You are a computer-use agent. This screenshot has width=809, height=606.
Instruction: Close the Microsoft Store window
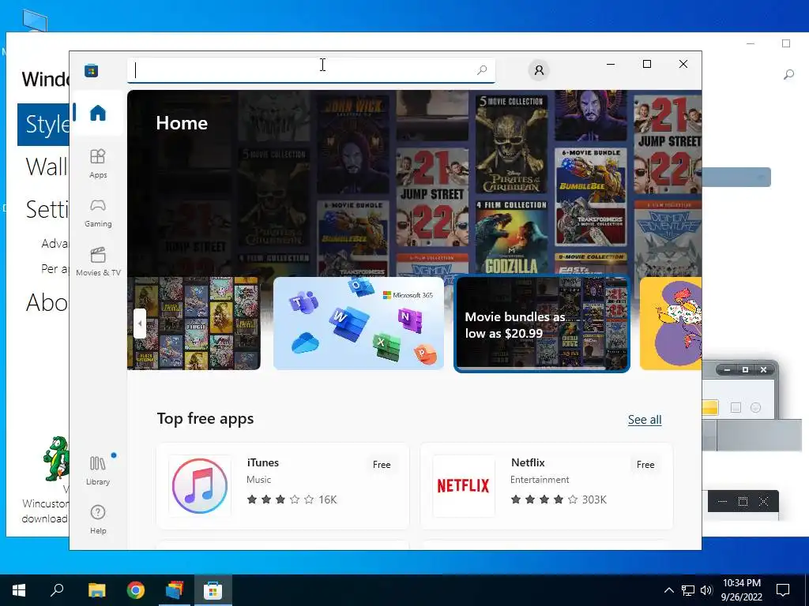tap(683, 64)
